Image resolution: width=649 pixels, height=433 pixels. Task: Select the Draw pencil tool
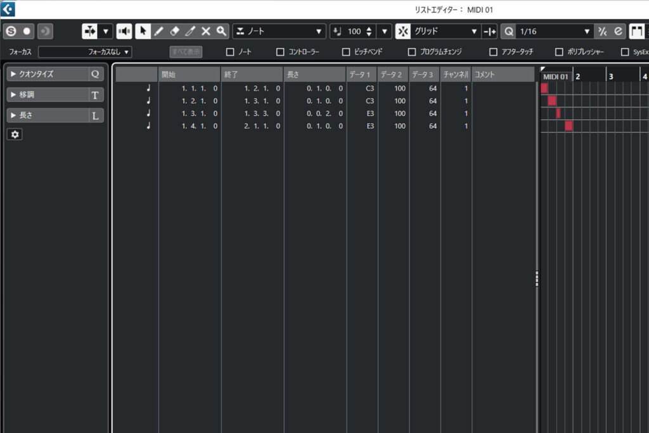(158, 31)
